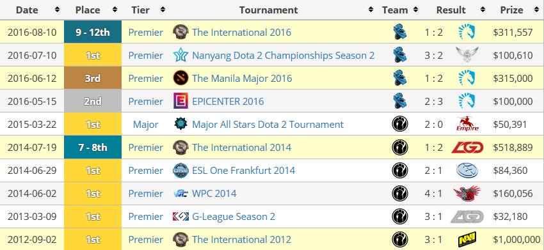Click Wings Gaming logo in Nanyang row

467,55
